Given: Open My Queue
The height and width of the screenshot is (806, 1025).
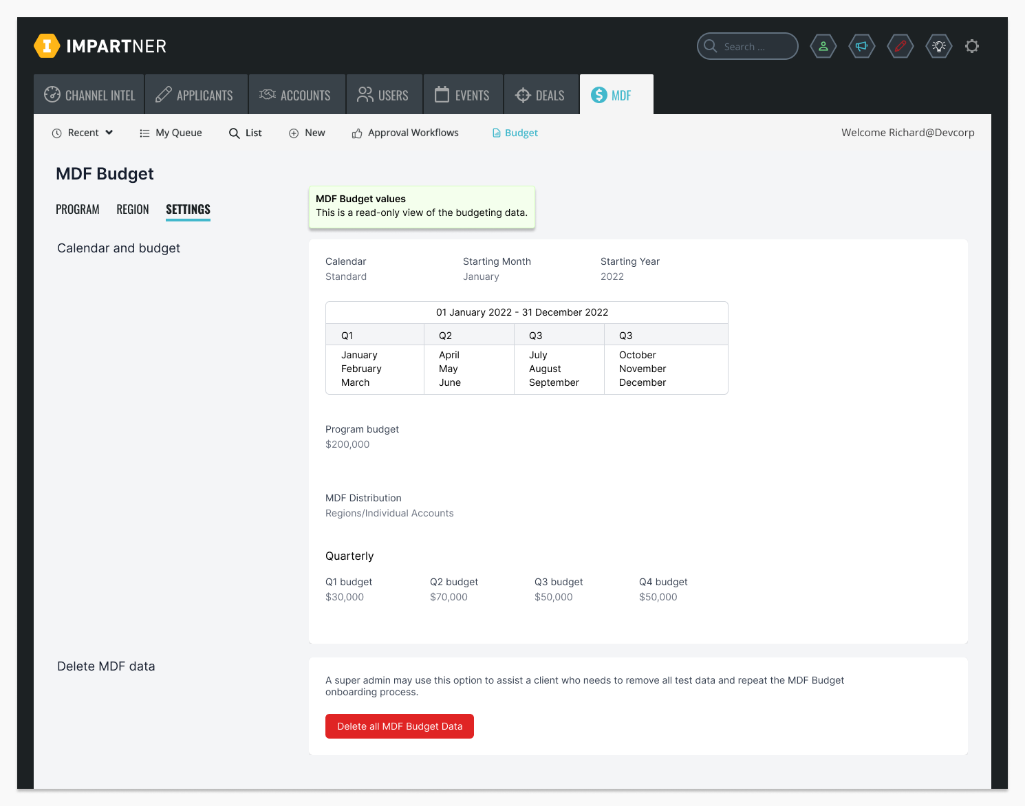Looking at the screenshot, I should coord(171,133).
